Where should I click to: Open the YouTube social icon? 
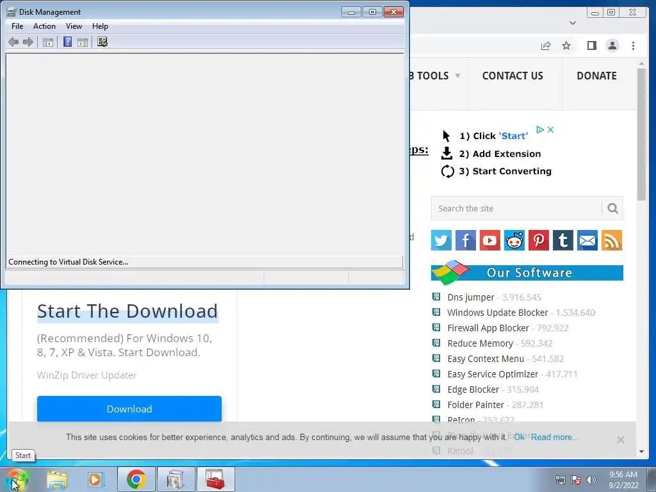point(490,240)
